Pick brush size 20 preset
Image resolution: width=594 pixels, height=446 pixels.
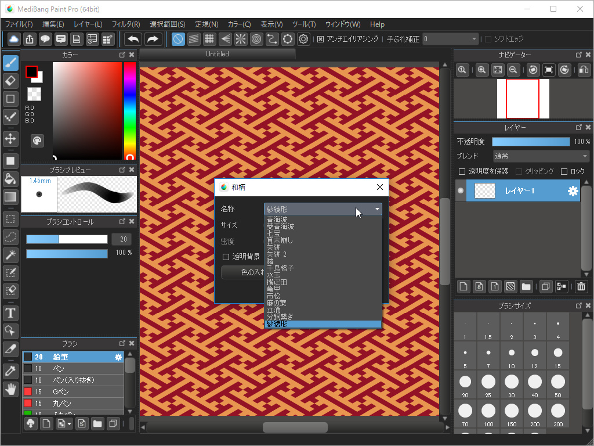coord(465,384)
